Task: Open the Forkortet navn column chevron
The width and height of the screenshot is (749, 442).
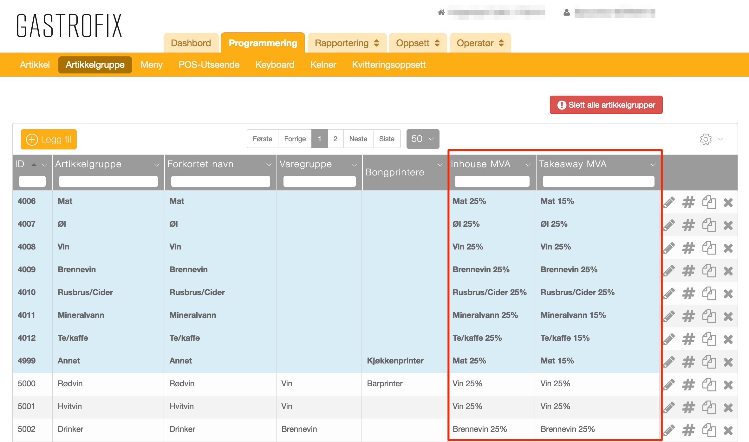Action: coord(269,165)
